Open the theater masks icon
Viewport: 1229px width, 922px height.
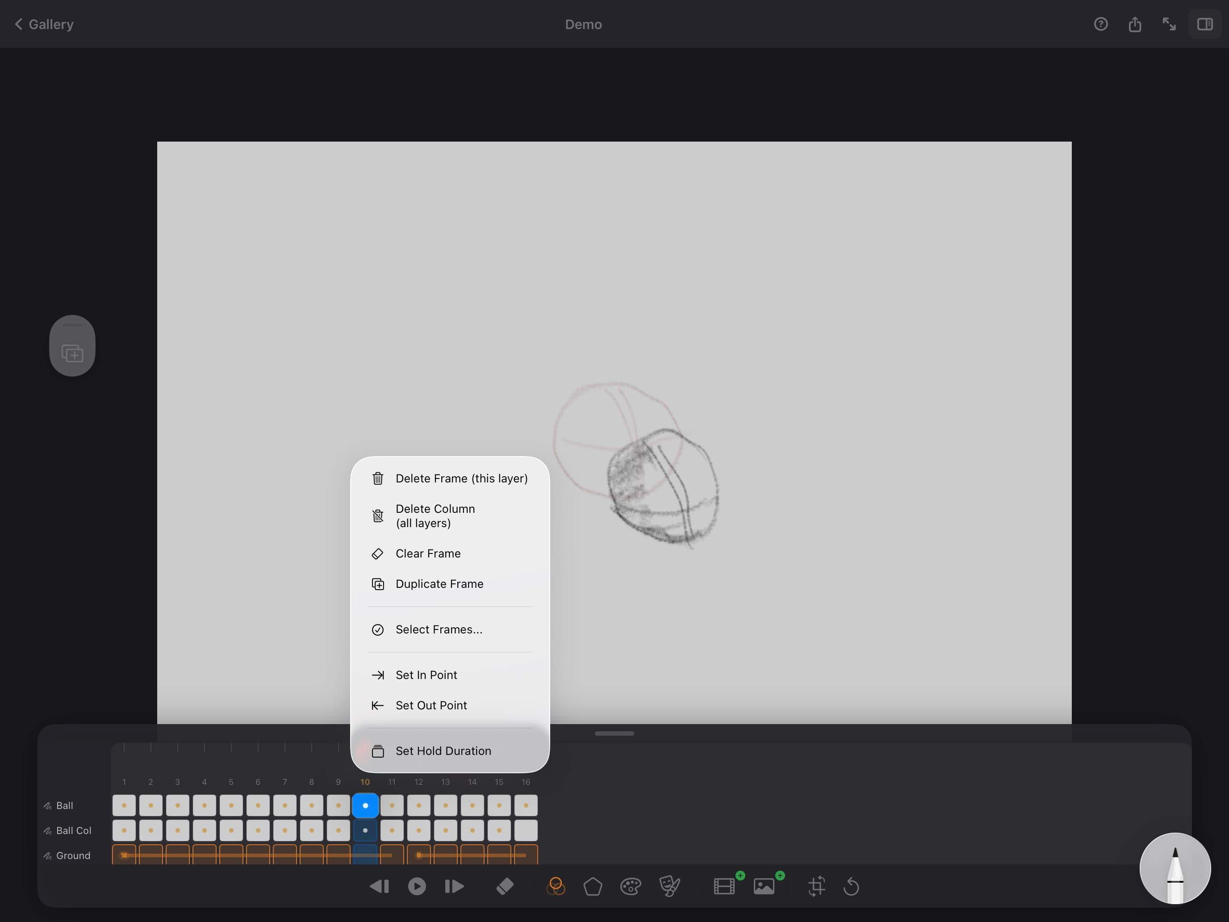point(669,886)
